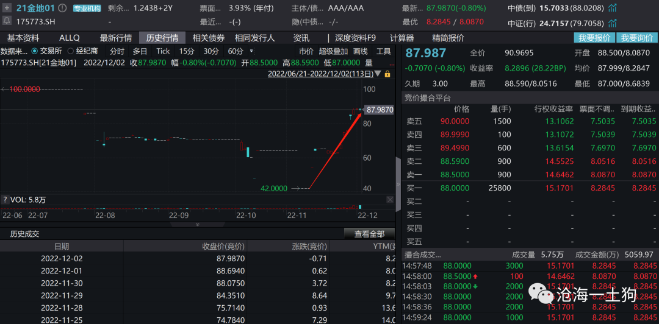
Task: Switch to the 基本资料 tab
Action: tap(23, 38)
